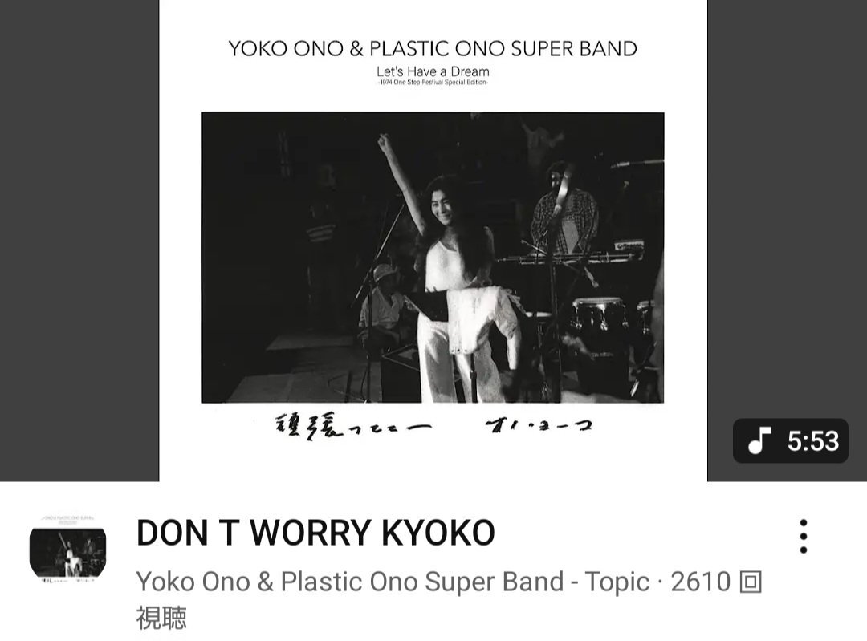This screenshot has height=641, width=867.
Task: Open the three-dot more options menu
Action: click(804, 536)
